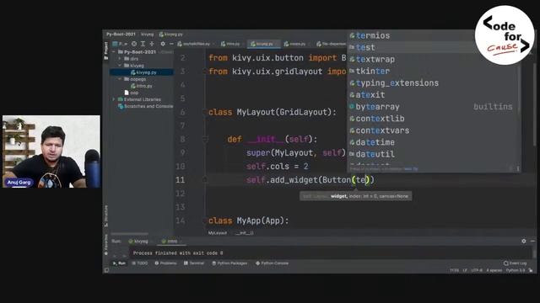Click 'class MyApp(App):' on line 14

coord(248,221)
